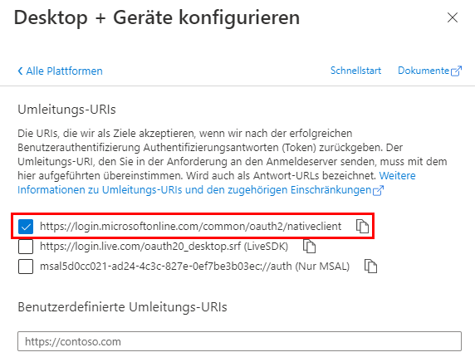Open the Dokumente link

click(x=424, y=71)
